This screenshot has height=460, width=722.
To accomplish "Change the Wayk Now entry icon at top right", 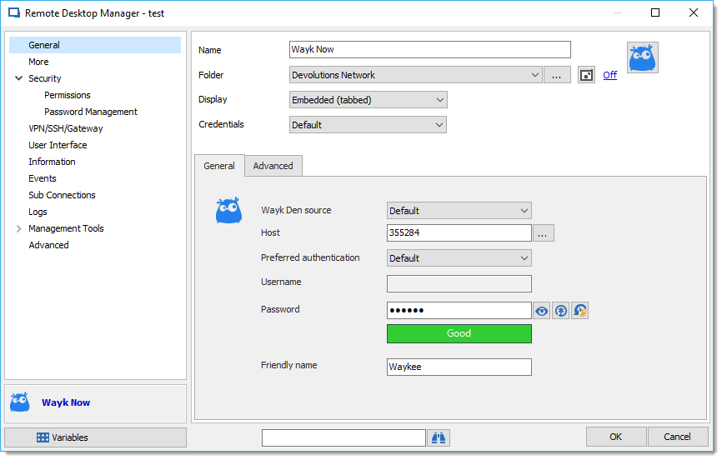I will (642, 57).
